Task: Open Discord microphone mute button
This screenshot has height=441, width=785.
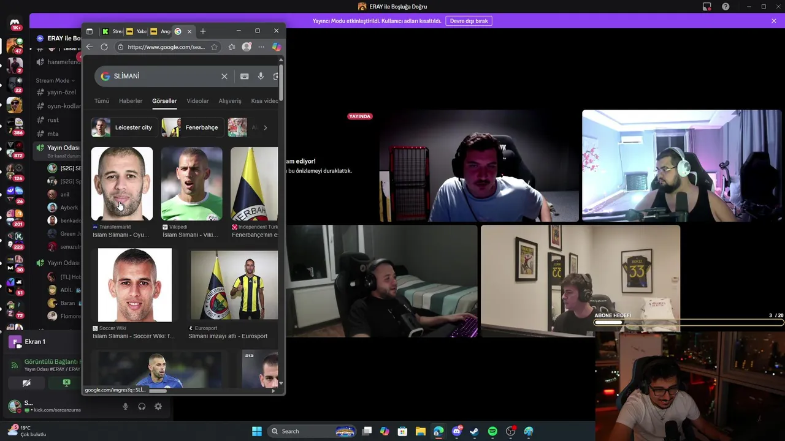Action: click(125, 406)
